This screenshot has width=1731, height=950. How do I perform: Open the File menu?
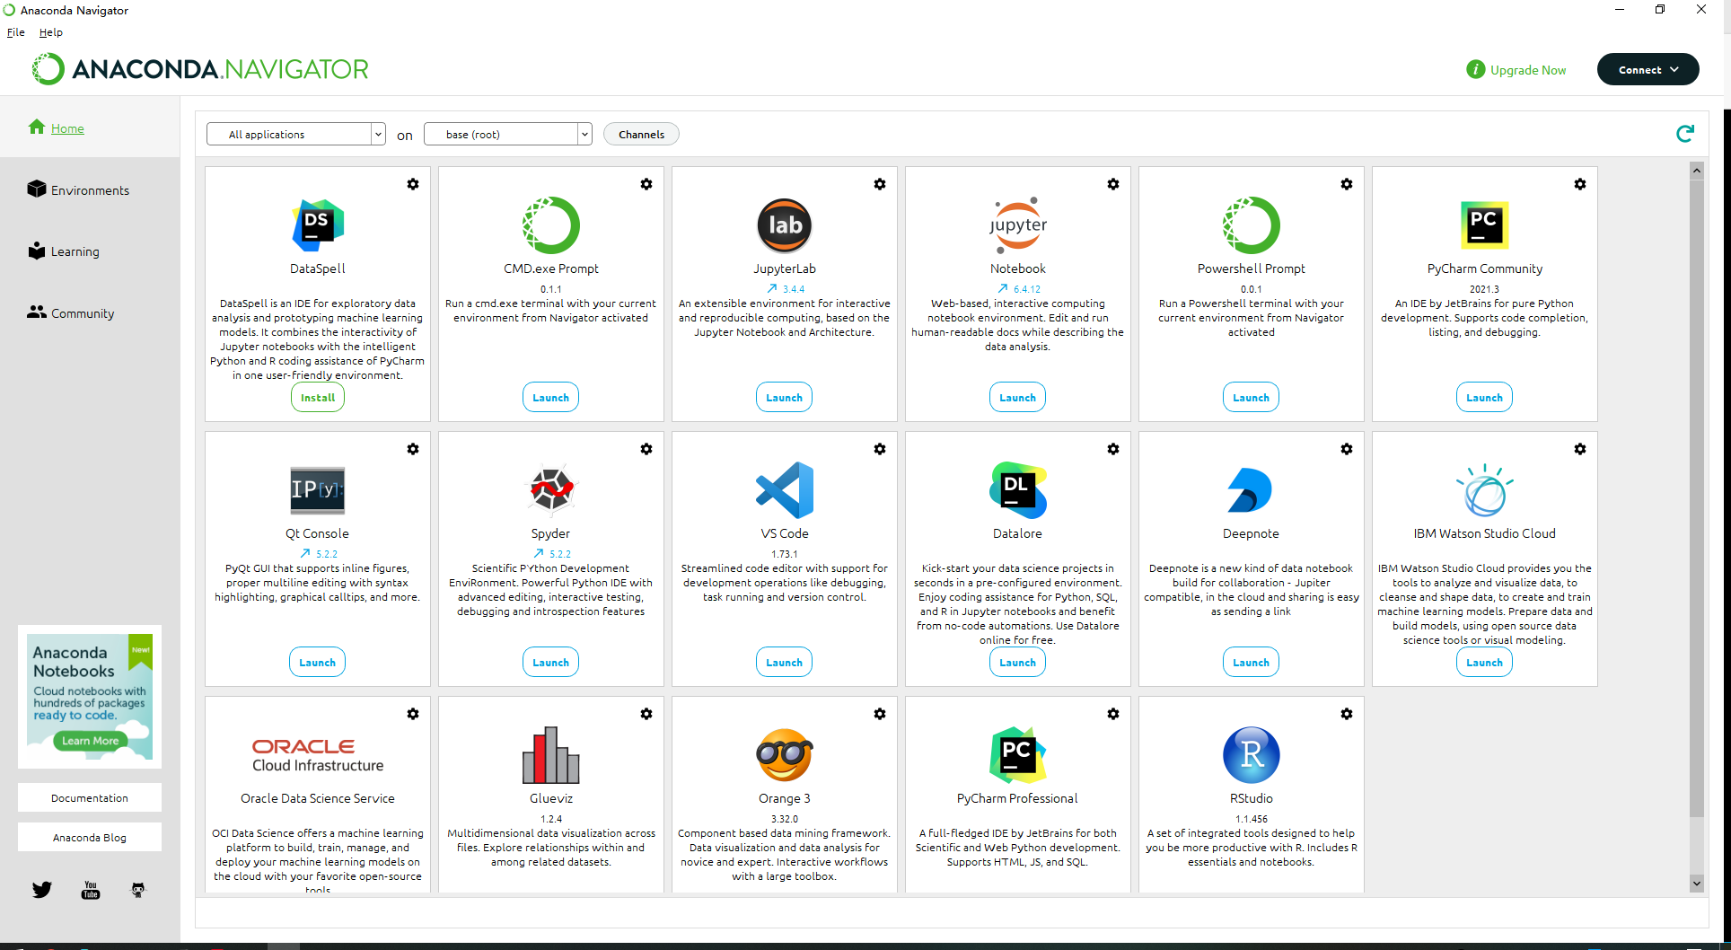coord(16,32)
